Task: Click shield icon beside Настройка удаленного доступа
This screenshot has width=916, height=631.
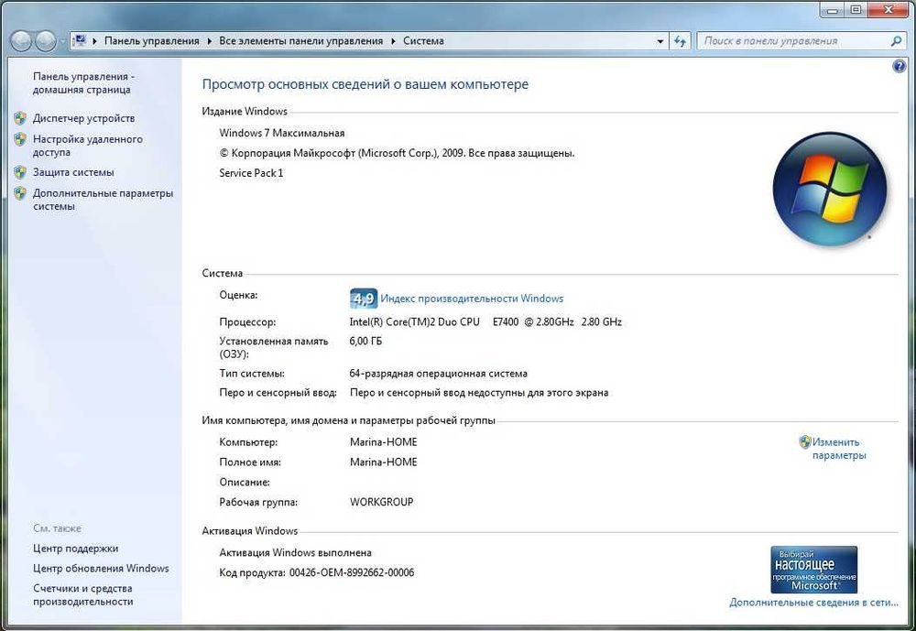Action: point(20,139)
